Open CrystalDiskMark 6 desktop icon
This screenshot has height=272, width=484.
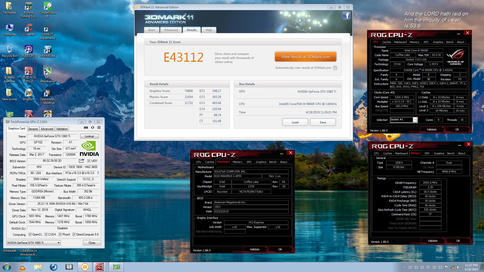pyautogui.click(x=48, y=10)
